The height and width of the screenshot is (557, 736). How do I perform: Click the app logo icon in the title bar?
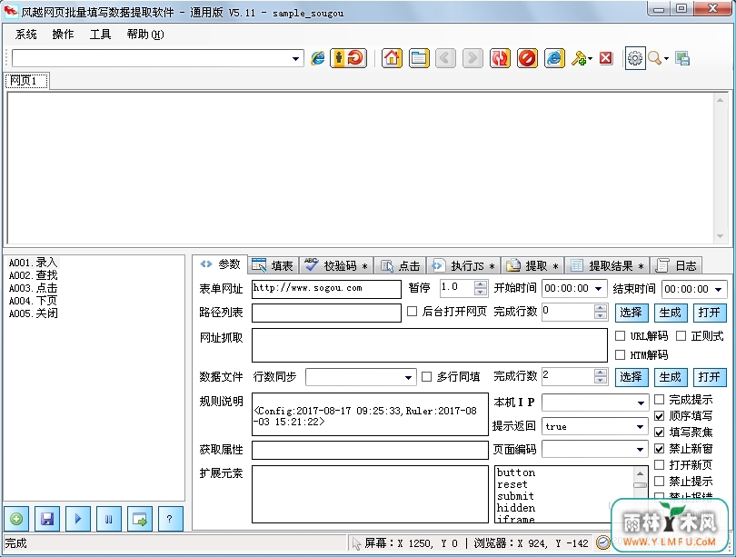(x=10, y=11)
